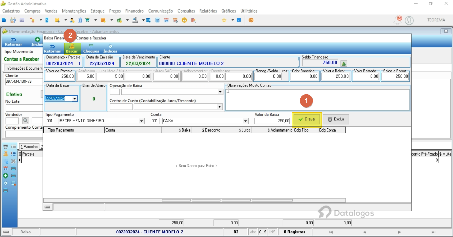Click the calendar 30 icon in the left sidebar

(x=5, y=168)
